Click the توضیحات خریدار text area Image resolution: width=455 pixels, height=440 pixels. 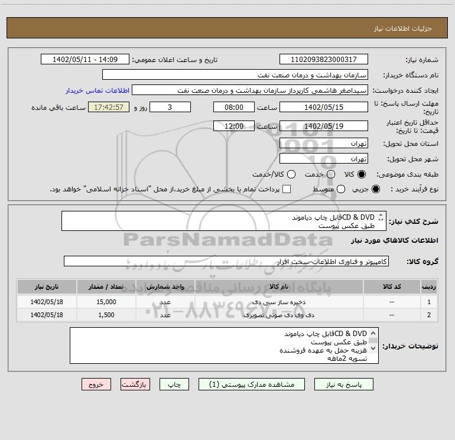tap(224, 345)
